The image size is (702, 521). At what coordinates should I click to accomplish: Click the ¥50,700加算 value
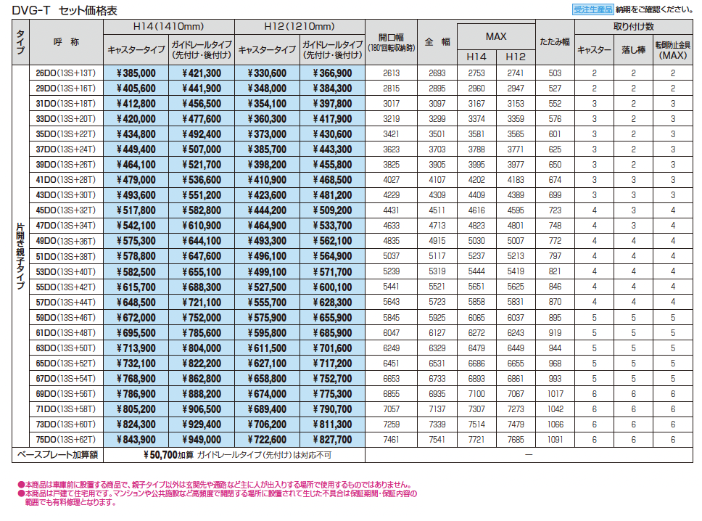pyautogui.click(x=168, y=455)
